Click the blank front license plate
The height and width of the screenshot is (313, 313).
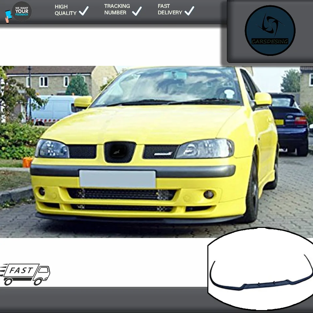tap(117, 179)
